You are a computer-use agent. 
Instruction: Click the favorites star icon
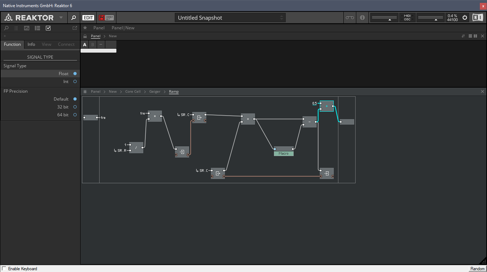point(85,28)
